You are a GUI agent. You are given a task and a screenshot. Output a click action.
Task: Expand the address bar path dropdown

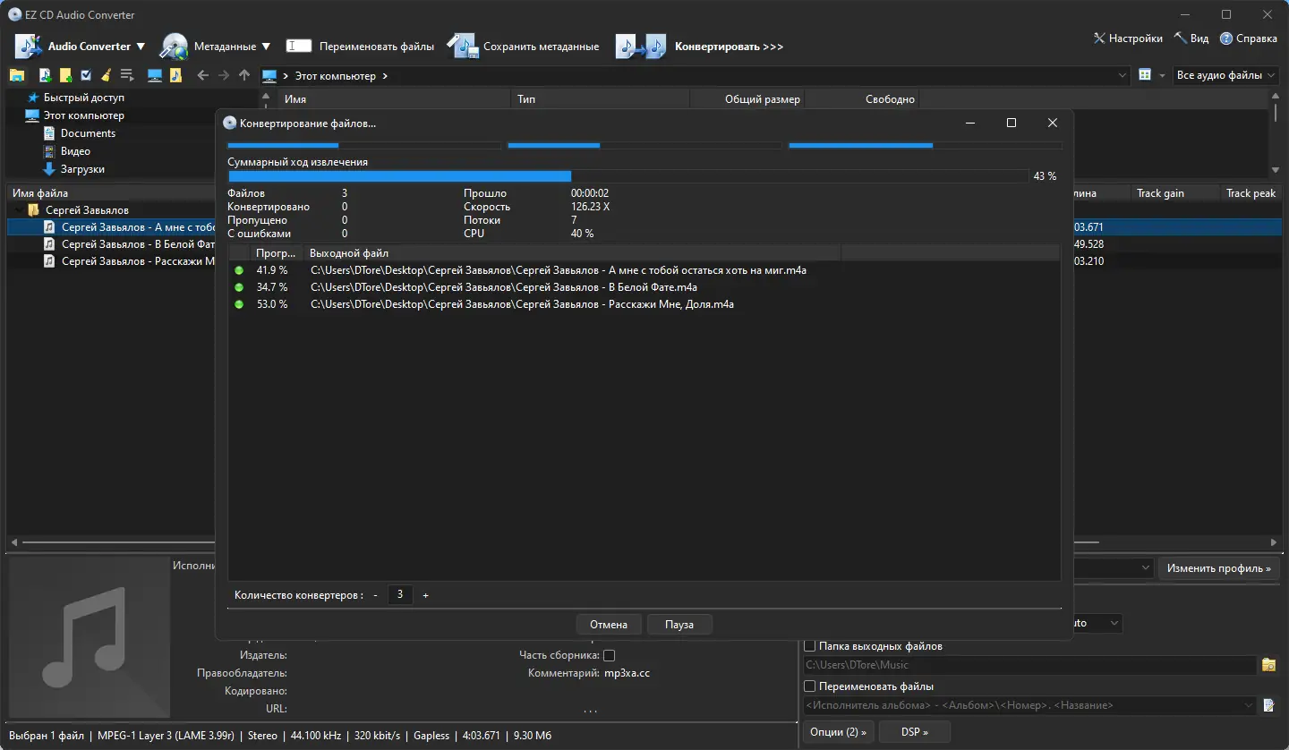(1123, 76)
